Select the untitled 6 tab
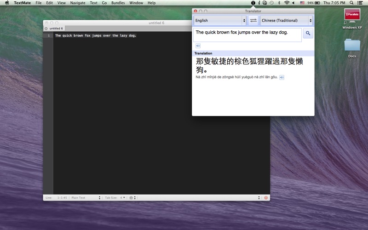 57,29
